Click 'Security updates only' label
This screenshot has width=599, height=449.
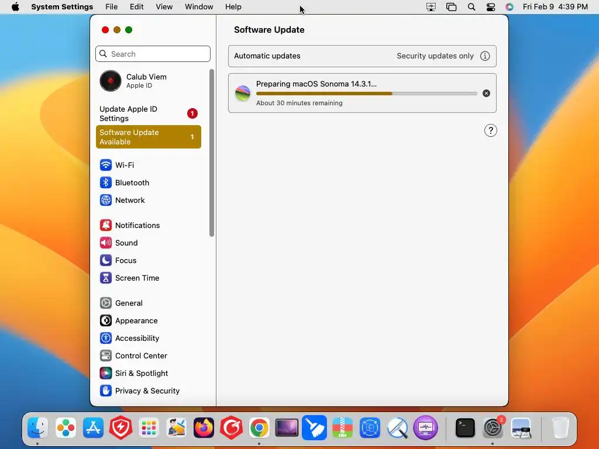coord(435,56)
